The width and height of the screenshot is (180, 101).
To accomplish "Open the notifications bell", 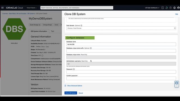I will [166, 8].
